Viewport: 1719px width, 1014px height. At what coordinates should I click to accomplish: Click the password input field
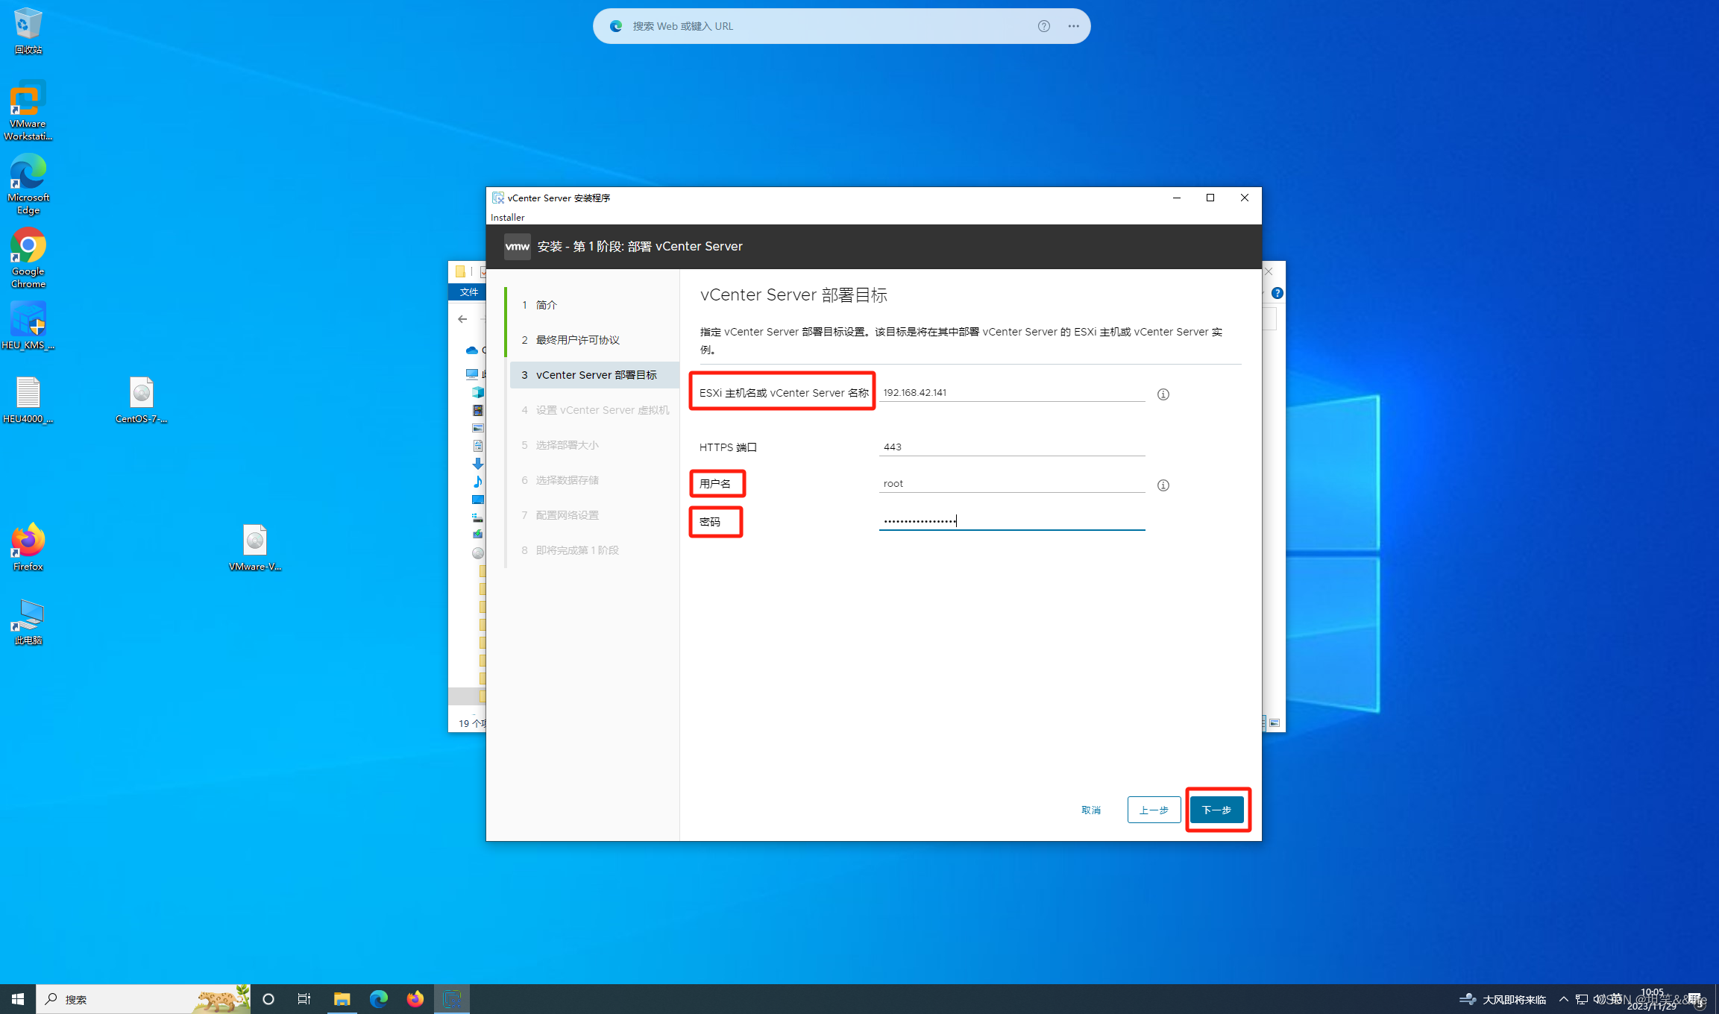pos(1012,521)
